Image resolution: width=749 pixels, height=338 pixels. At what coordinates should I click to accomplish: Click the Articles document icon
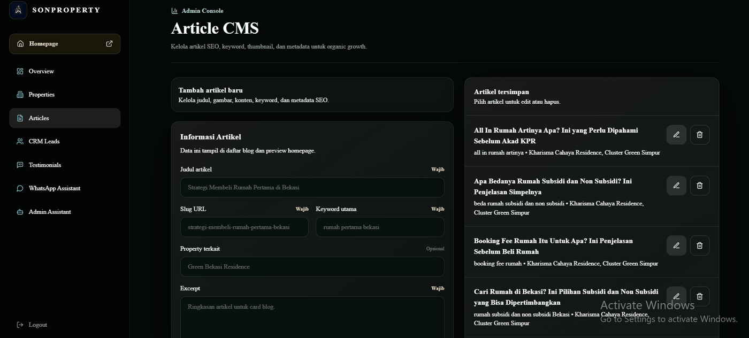pyautogui.click(x=20, y=118)
